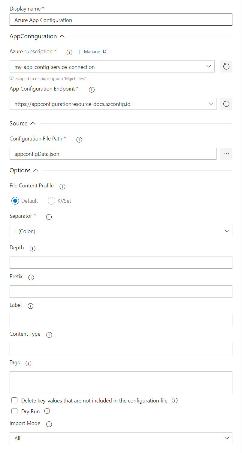Open the File Content Profile info tooltip
Viewport: 242px width, 453px height.
click(62, 186)
